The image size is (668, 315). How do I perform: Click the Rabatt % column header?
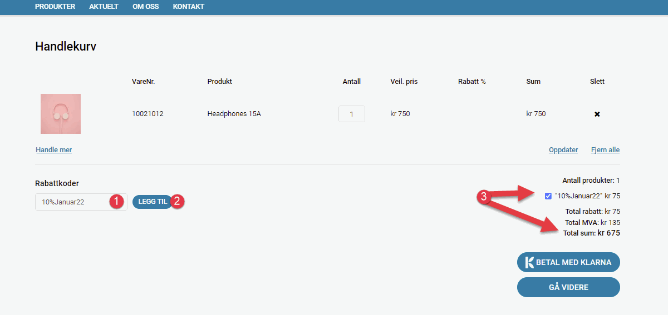coord(472,82)
